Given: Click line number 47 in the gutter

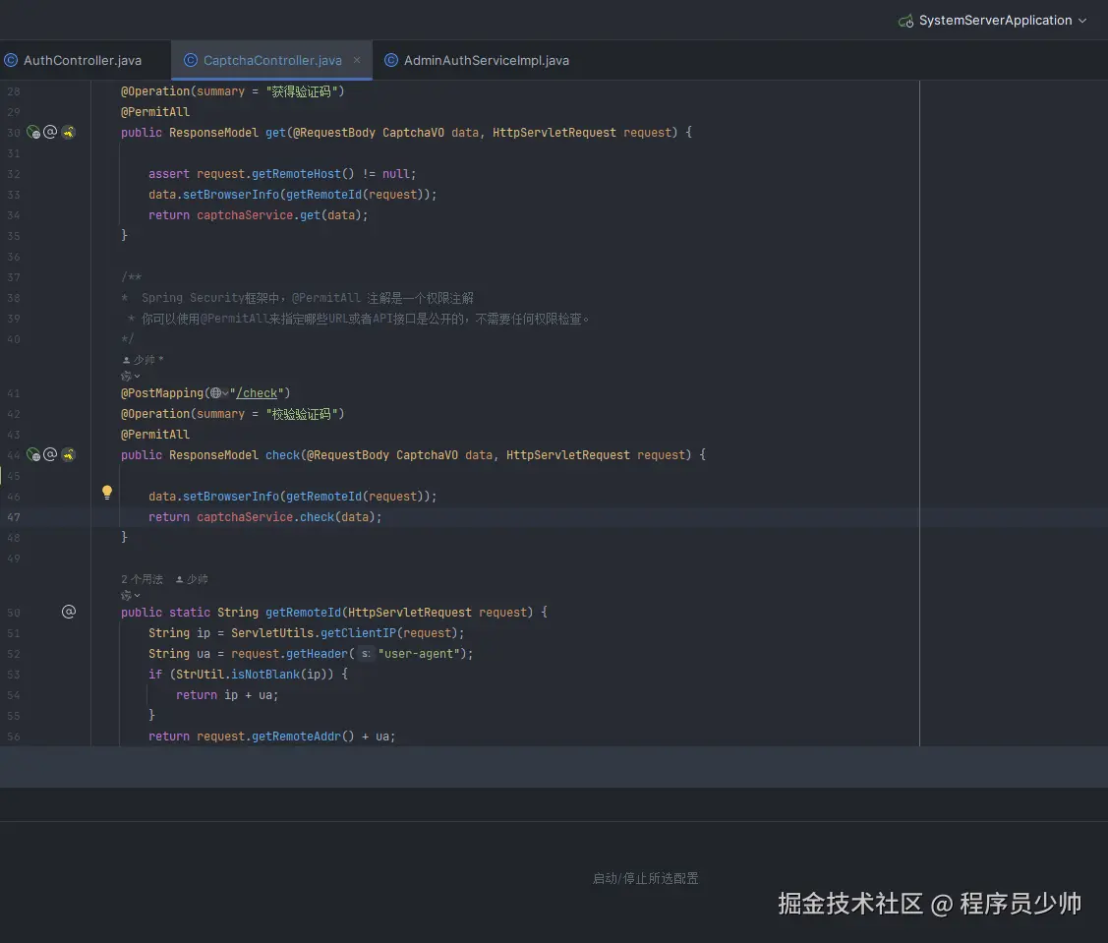Looking at the screenshot, I should point(14,517).
